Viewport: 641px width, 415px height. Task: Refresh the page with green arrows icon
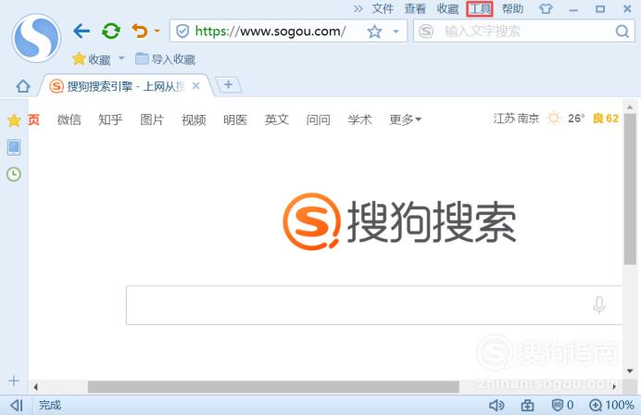point(111,31)
